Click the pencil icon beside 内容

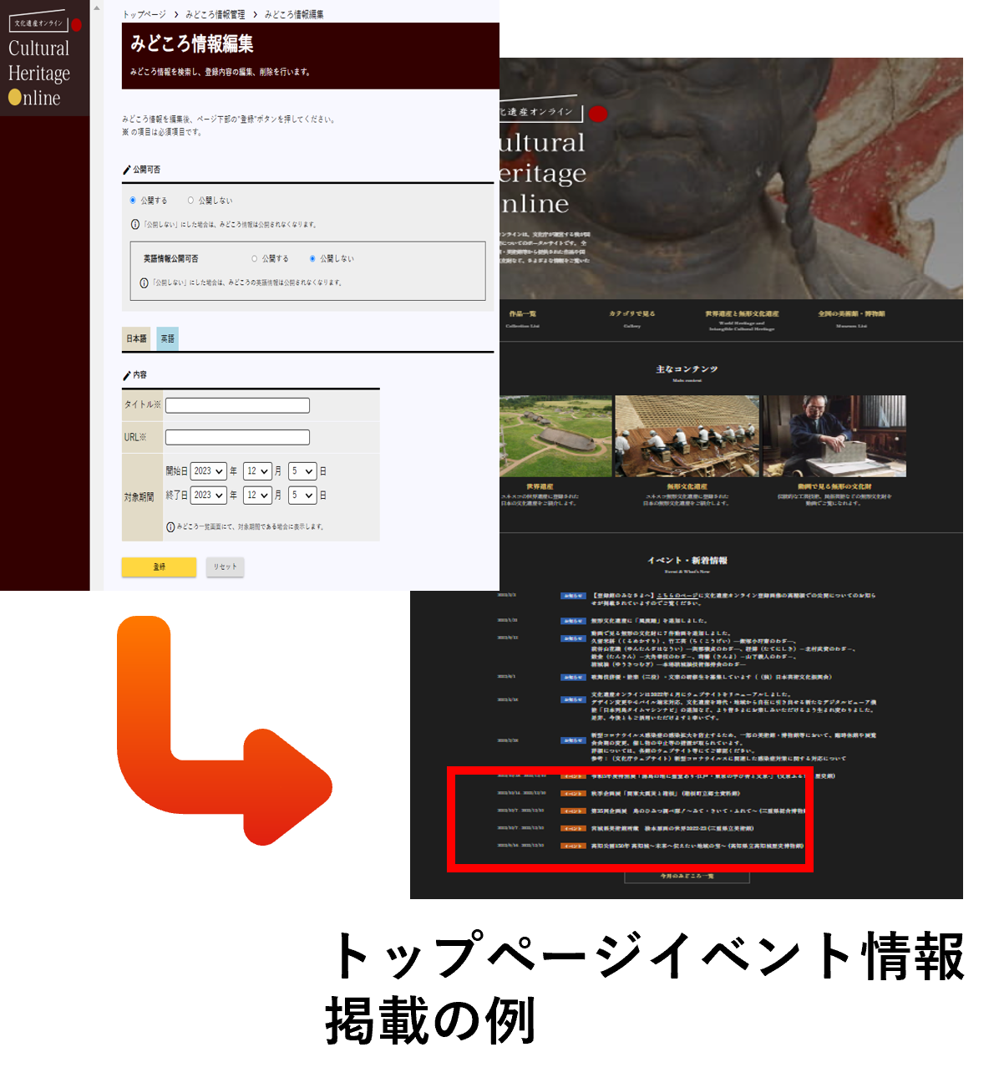(127, 375)
